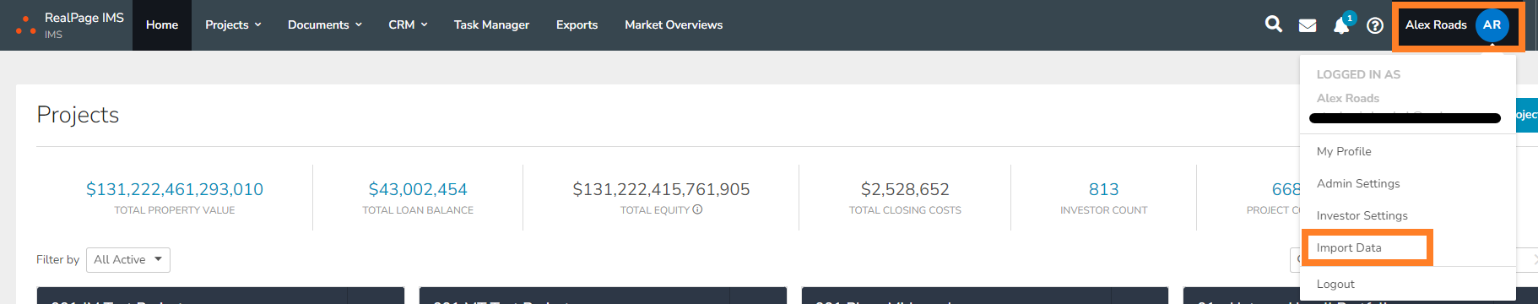The width and height of the screenshot is (1538, 304).
Task: Expand the CRM menu
Action: point(408,24)
